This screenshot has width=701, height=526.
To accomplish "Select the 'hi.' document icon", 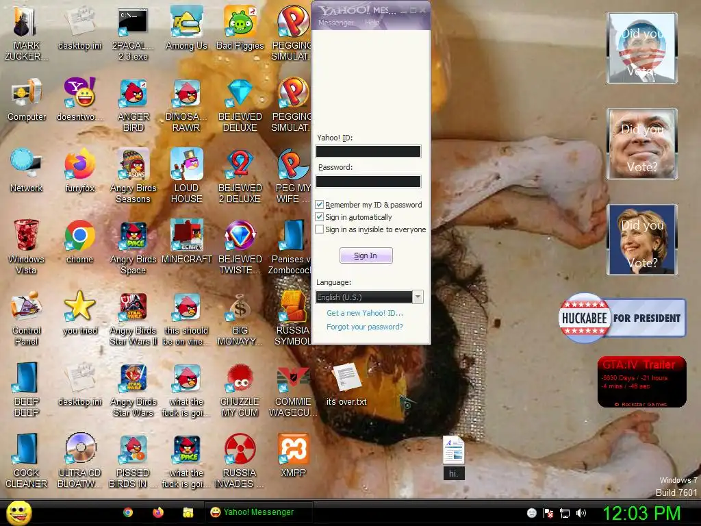I will point(454,457).
